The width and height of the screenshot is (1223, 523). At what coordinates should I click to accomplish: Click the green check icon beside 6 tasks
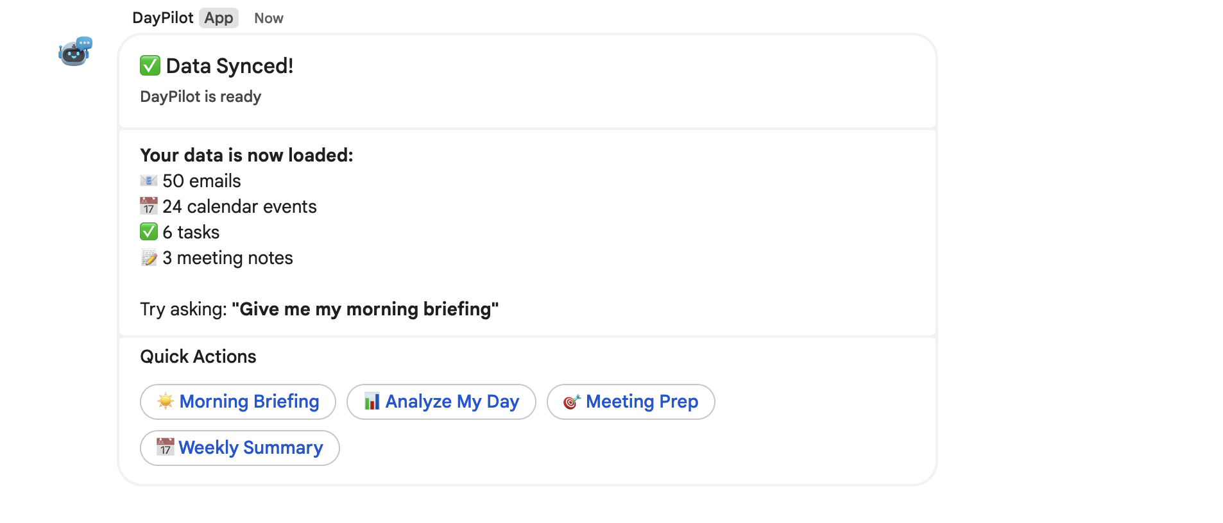149,232
